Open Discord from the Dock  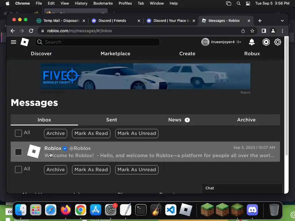coord(252,210)
